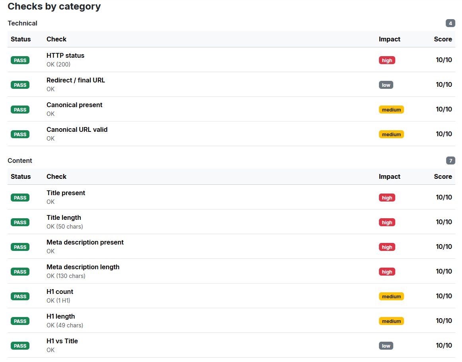Image resolution: width=462 pixels, height=362 pixels.
Task: Click the 10/10 score for Title present
Action: pos(444,198)
